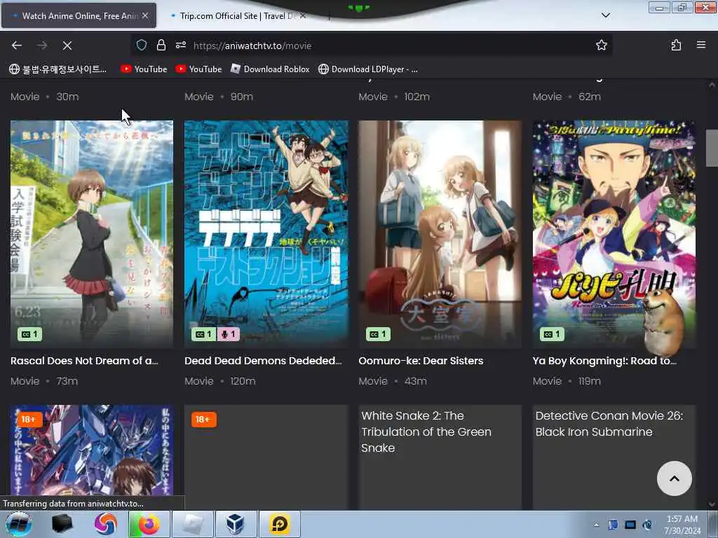Screen dimensions: 718x538
Task: Click the scrollbar down arrow
Action: [x=712, y=504]
